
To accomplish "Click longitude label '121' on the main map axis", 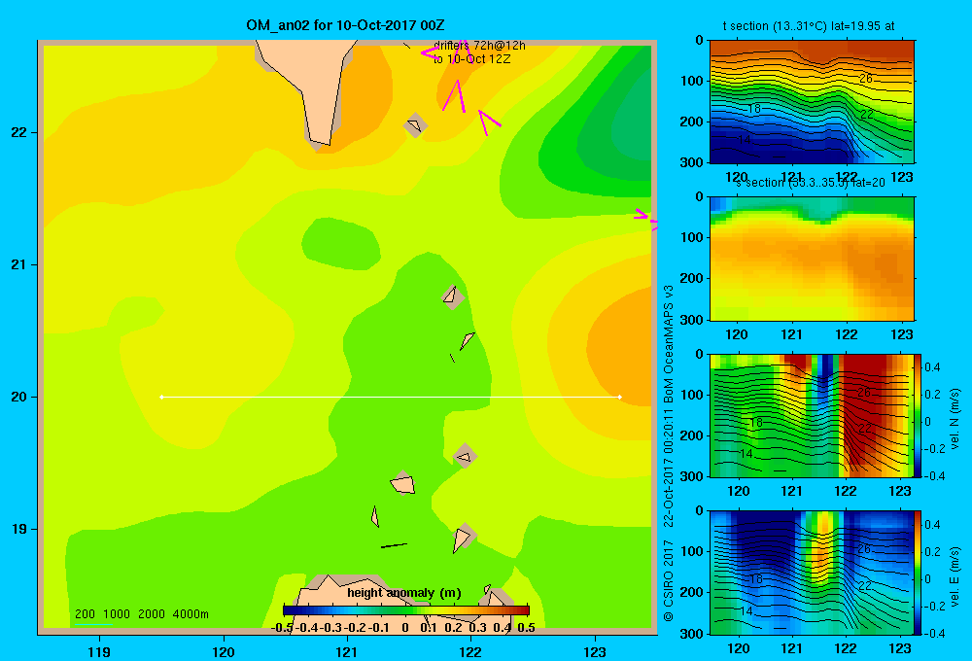I will (347, 651).
